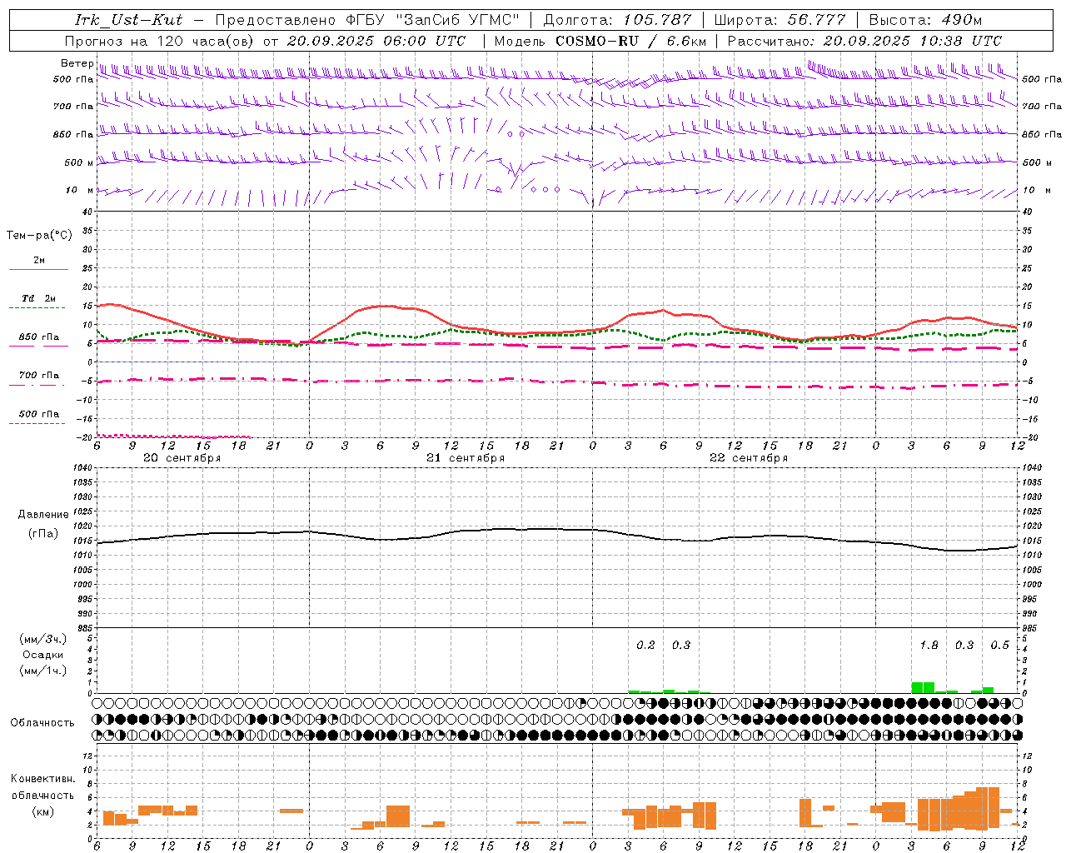1066x853 pixels.
Task: Click the 2м temperature legend entry
Action: pyautogui.click(x=39, y=261)
